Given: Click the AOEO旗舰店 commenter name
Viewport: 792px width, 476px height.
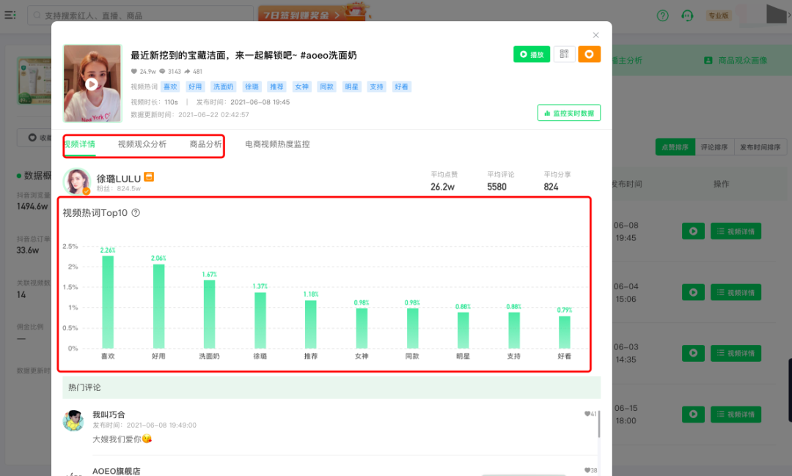Looking at the screenshot, I should pyautogui.click(x=116, y=471).
